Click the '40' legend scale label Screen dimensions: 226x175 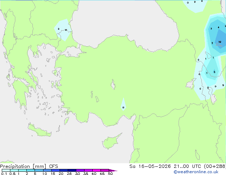click(x=94, y=174)
